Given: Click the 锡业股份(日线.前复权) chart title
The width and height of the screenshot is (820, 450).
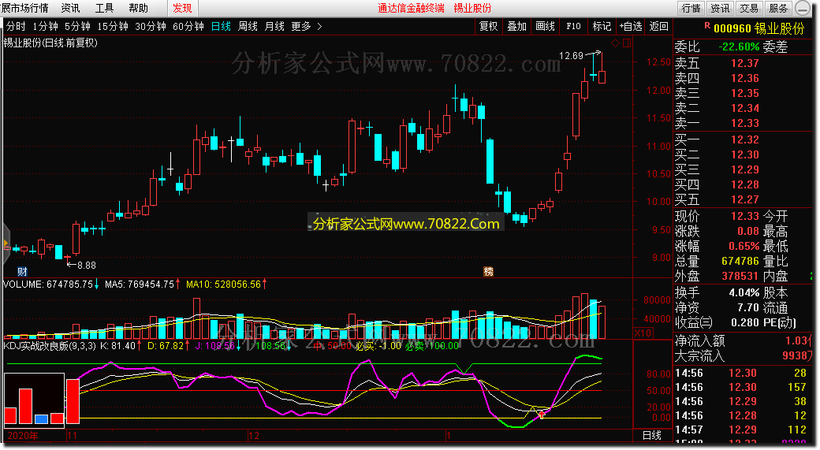Looking at the screenshot, I should pos(50,43).
